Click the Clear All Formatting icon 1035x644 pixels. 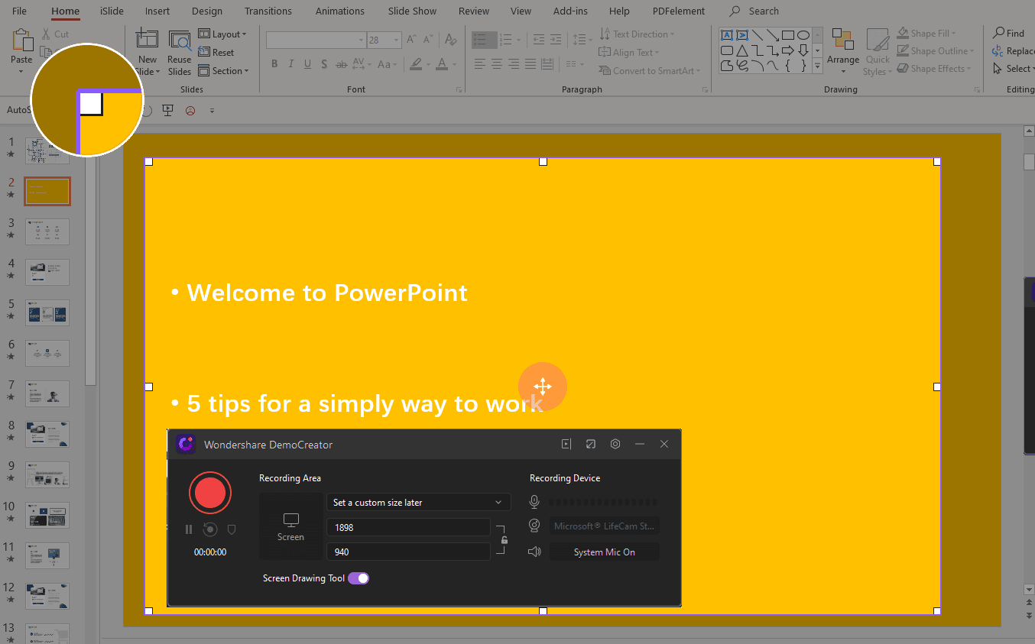pyautogui.click(x=451, y=40)
